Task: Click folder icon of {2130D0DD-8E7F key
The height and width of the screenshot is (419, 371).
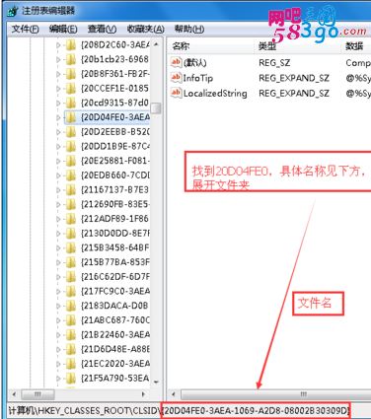Action: click(70, 234)
